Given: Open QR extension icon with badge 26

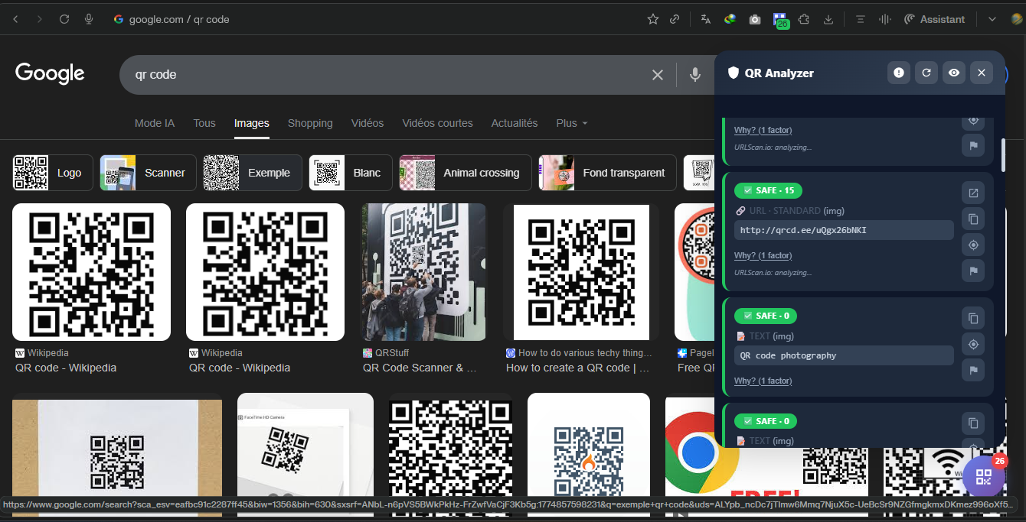Looking at the screenshot, I should [780, 20].
